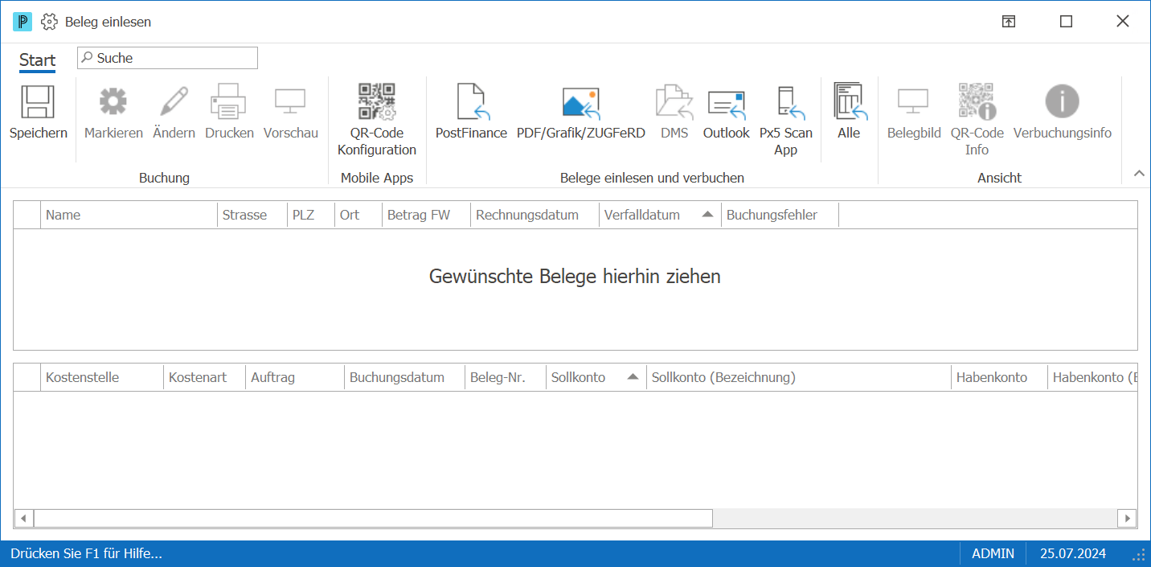
Task: Click the Ändern pencil icon
Action: [x=174, y=102]
